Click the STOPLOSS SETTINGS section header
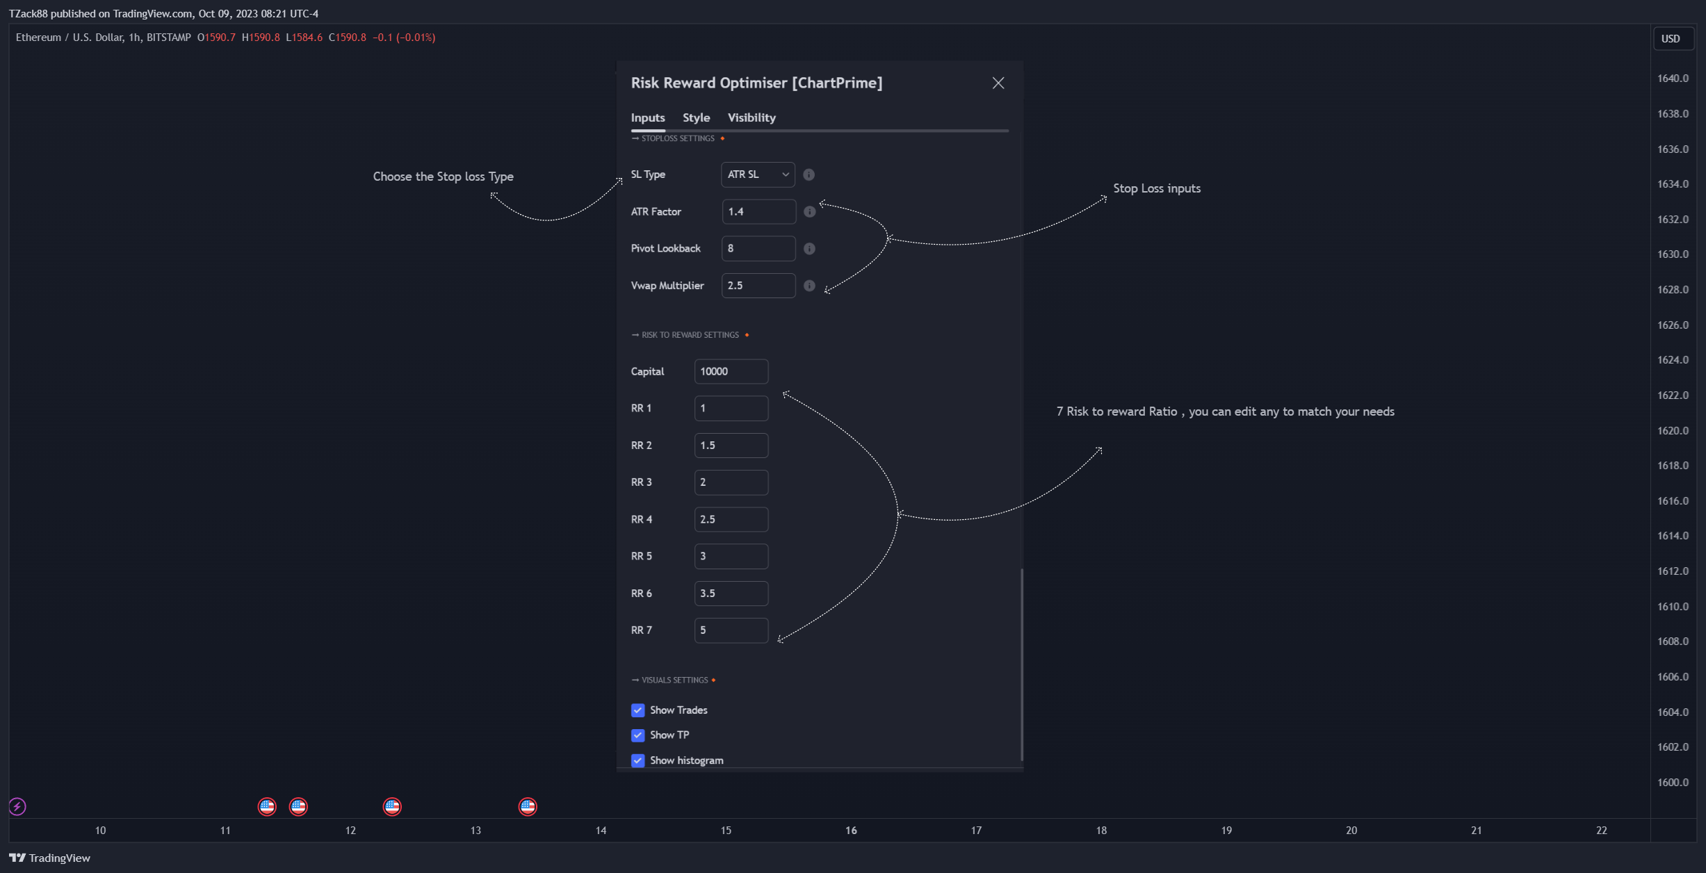 click(x=678, y=138)
